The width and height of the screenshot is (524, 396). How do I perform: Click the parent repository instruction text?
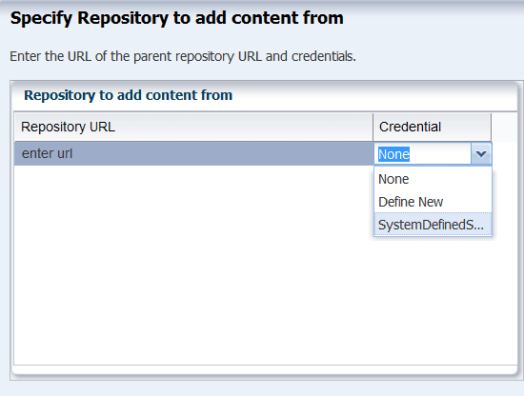(183, 56)
